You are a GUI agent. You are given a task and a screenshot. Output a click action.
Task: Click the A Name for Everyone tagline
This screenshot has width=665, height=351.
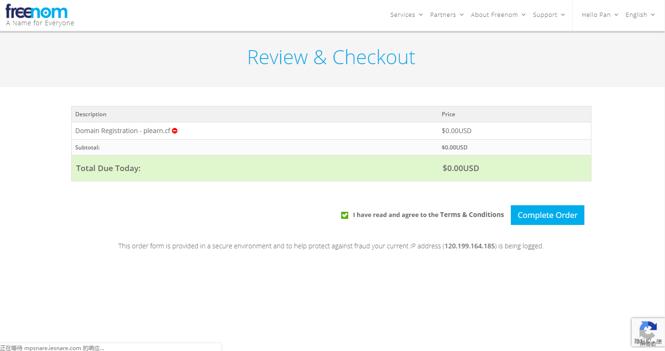(x=40, y=23)
